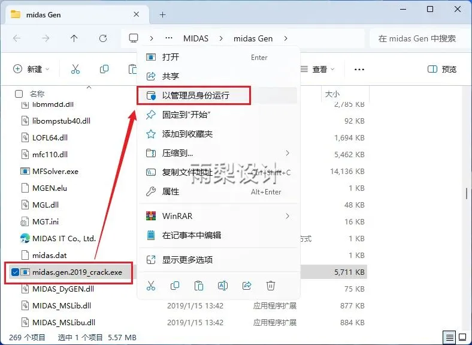The width and height of the screenshot is (472, 345).
Task: Click the MIDAS IT Co., Ltd. shortcut icon
Action: (25, 239)
